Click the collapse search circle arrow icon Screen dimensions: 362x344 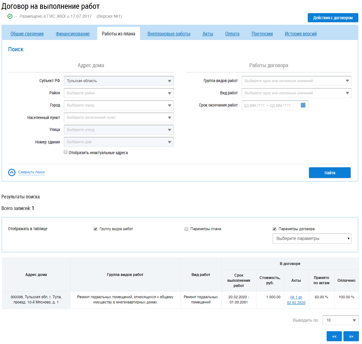12,172
